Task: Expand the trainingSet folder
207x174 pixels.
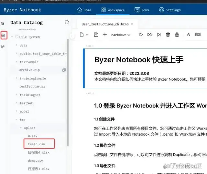Action: point(16,95)
